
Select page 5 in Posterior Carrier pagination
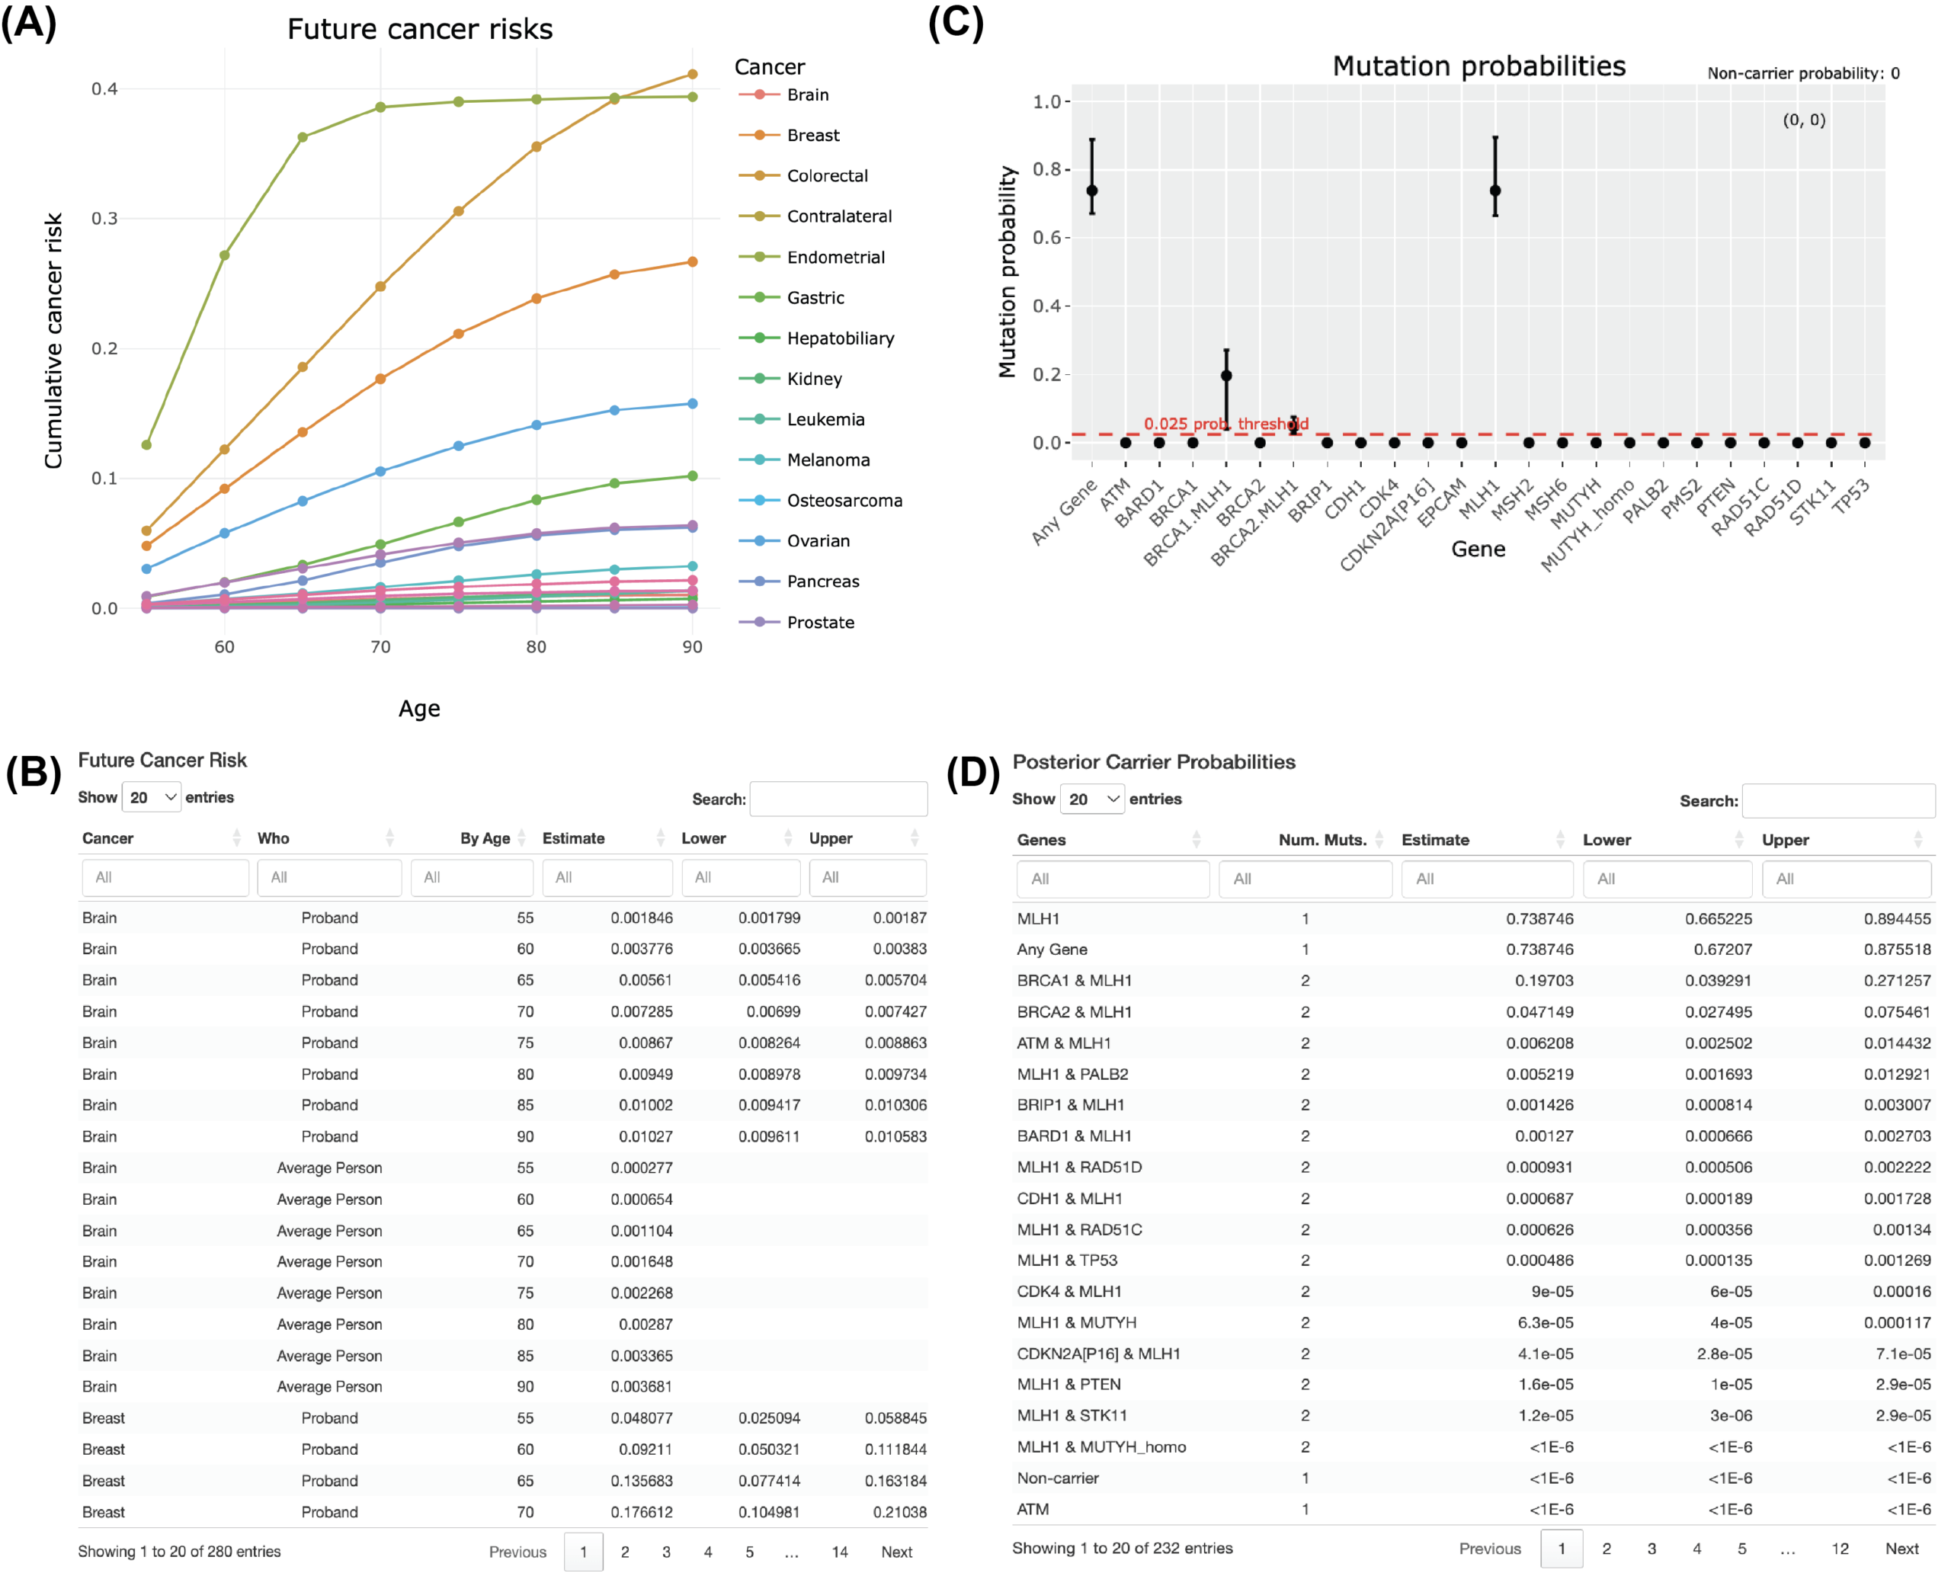click(1741, 1549)
